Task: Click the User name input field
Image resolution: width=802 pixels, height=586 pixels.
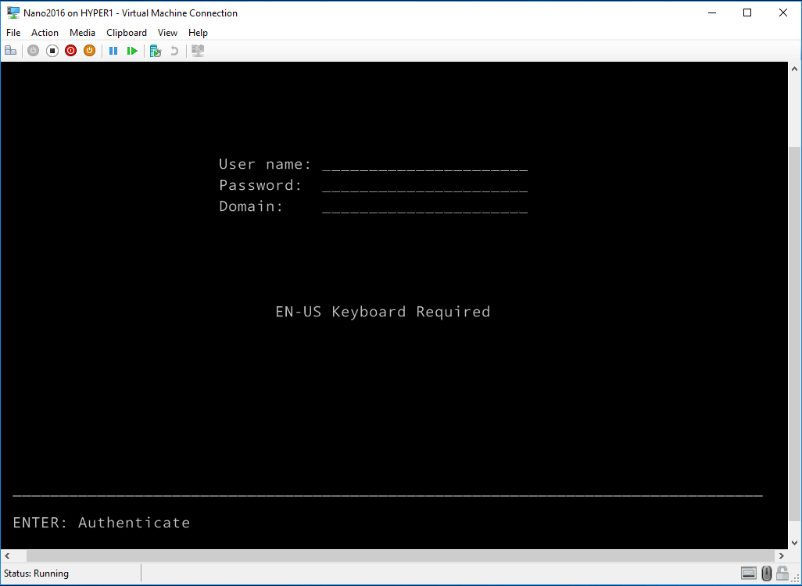Action: pos(424,165)
